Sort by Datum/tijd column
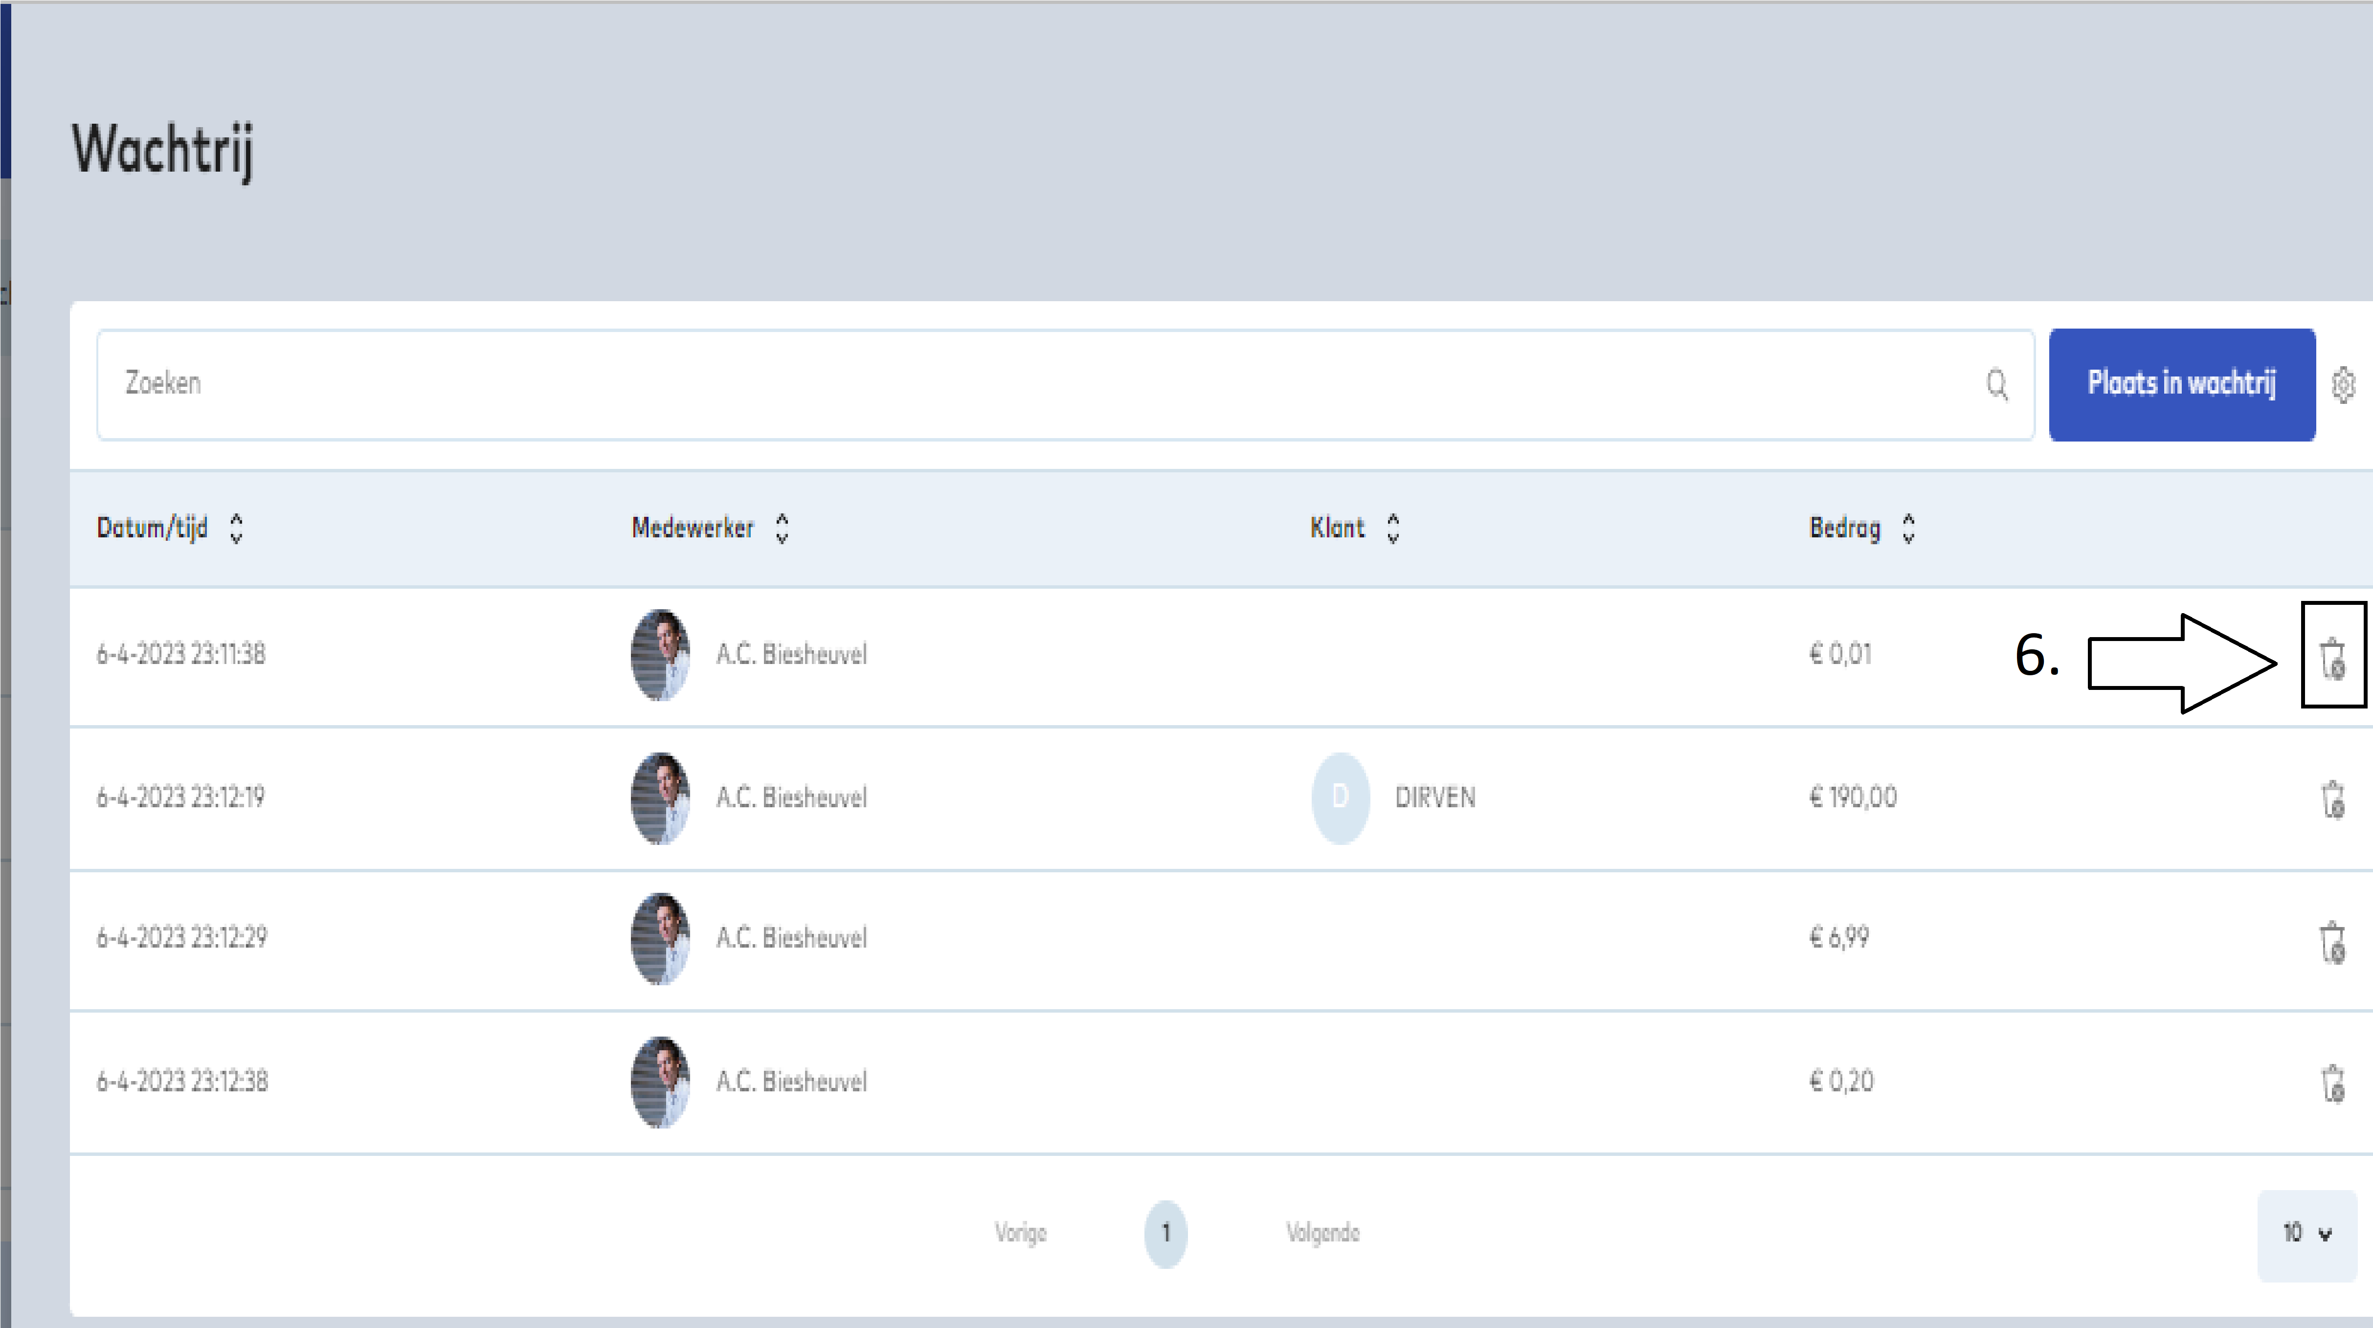 tap(237, 528)
